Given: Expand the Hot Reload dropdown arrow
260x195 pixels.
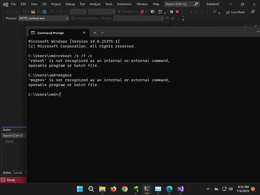Looking at the screenshot, I should [146, 12].
